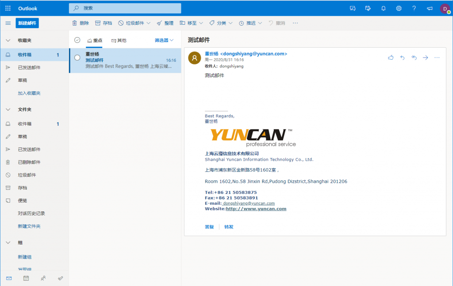Switch to Mail module at bottom
Viewport: 453px width, 286px height.
pyautogui.click(x=9, y=278)
